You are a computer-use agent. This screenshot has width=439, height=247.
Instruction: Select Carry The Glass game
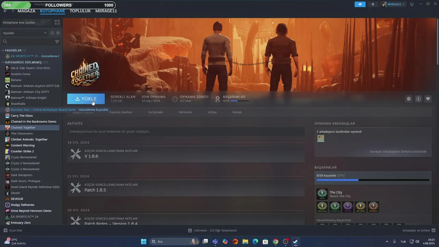pos(22,116)
